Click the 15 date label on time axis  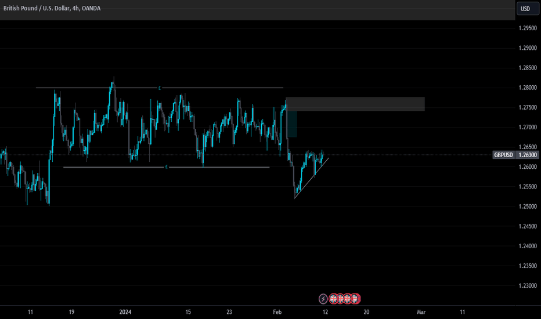188,312
